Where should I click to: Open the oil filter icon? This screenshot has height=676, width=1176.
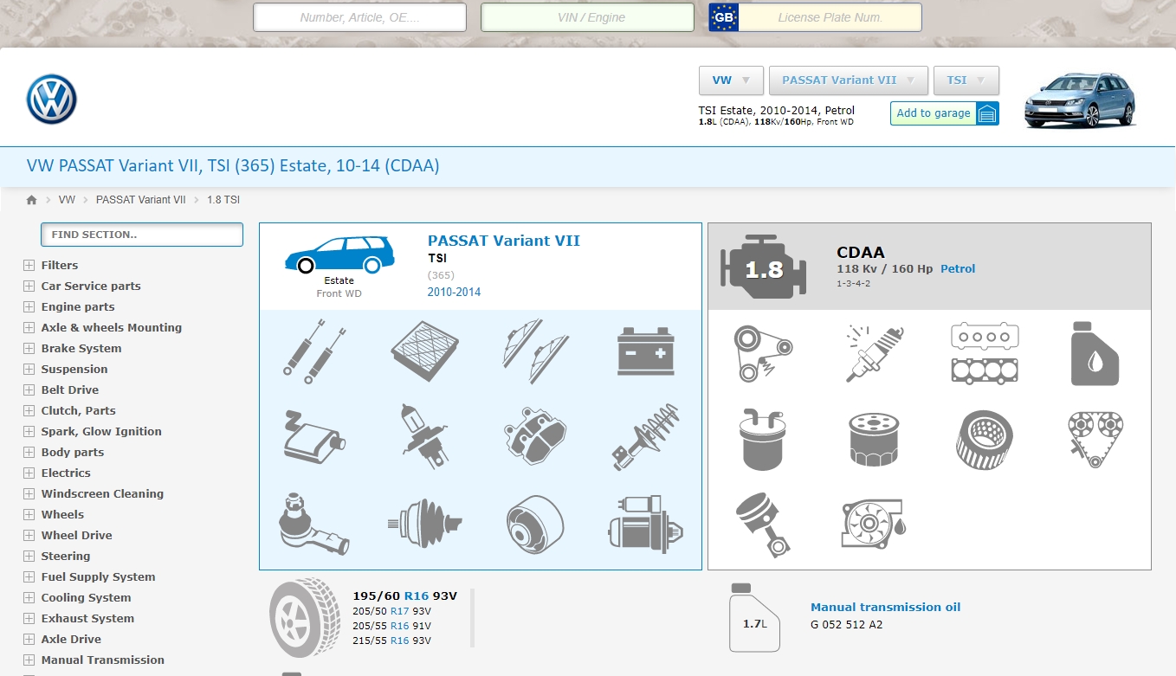(875, 440)
